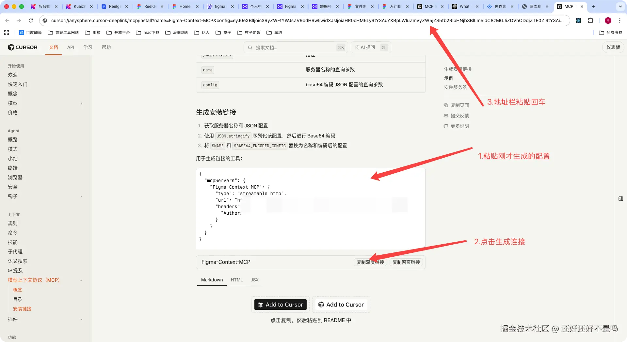Open 欢迎 in the sidebar

tap(13, 75)
